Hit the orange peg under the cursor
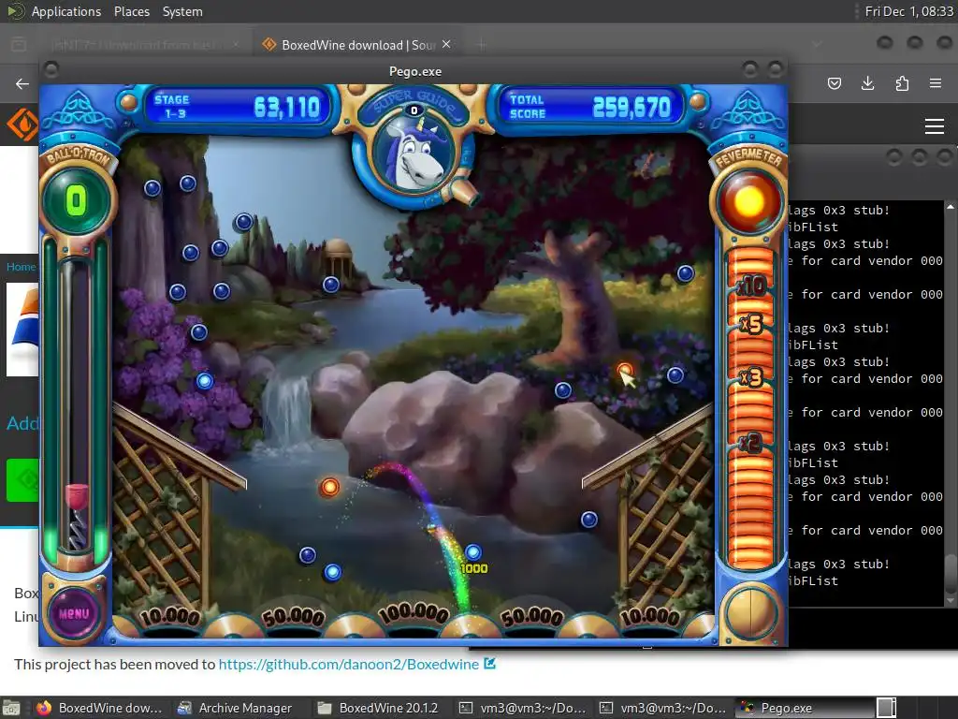958x719 pixels. (x=624, y=370)
